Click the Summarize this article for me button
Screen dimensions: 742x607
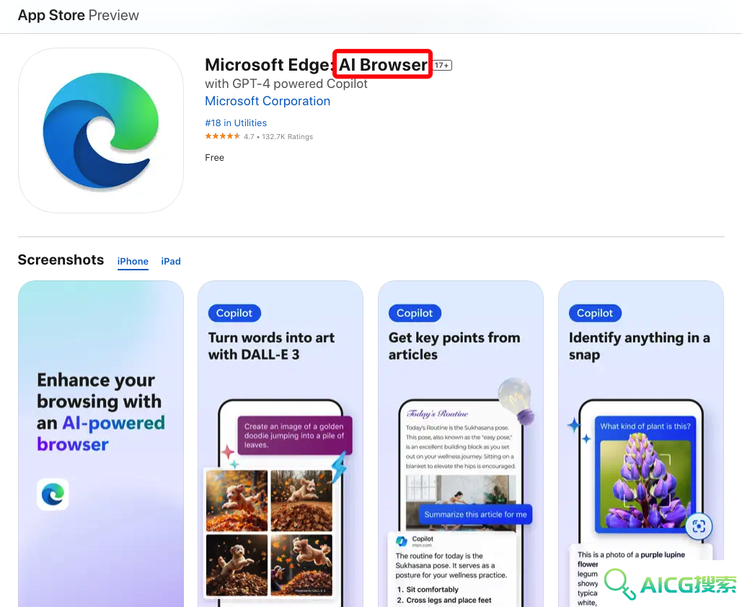475,514
